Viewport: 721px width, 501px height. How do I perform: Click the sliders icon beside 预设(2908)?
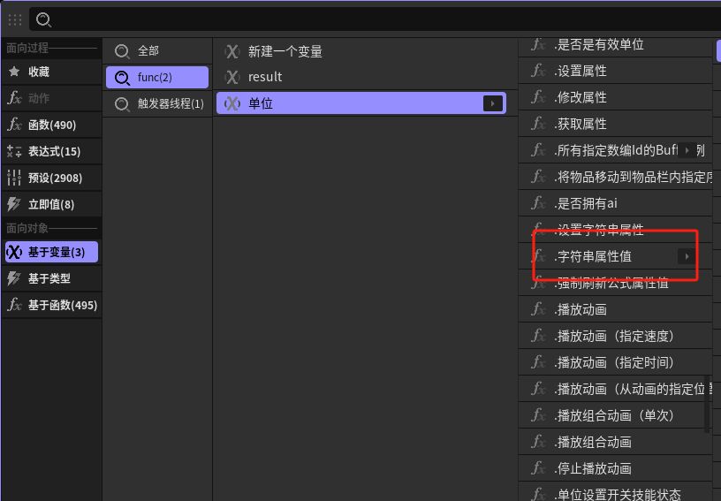(x=14, y=178)
